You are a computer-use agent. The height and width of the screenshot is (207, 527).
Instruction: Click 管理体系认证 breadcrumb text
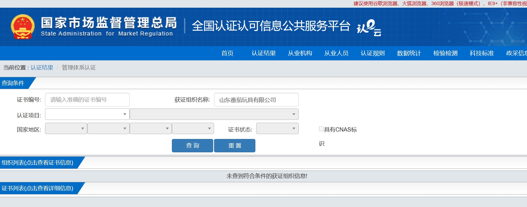[x=79, y=67]
